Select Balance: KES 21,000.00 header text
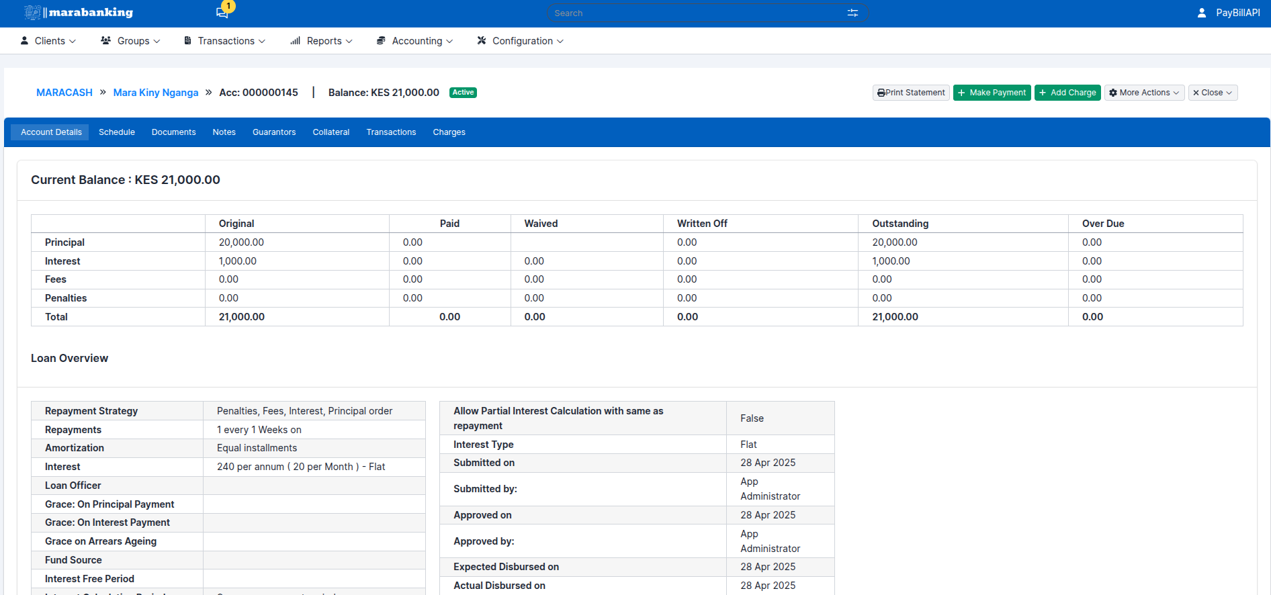The width and height of the screenshot is (1271, 595). [x=384, y=93]
